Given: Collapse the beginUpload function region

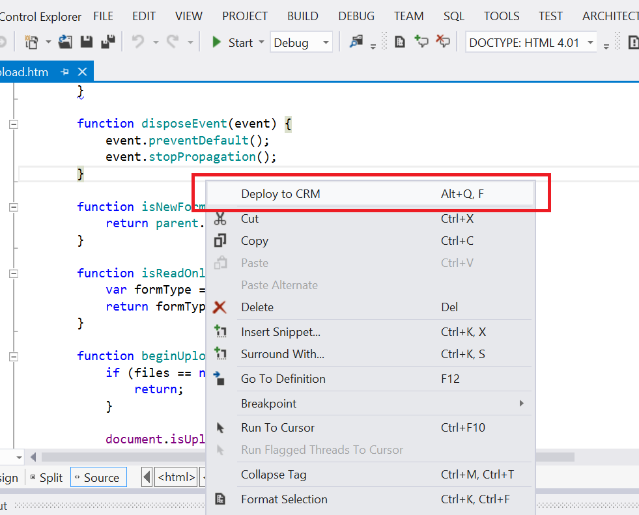Looking at the screenshot, I should click(x=14, y=356).
